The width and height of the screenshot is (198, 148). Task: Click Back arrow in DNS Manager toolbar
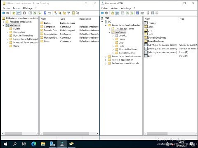coord(102,13)
